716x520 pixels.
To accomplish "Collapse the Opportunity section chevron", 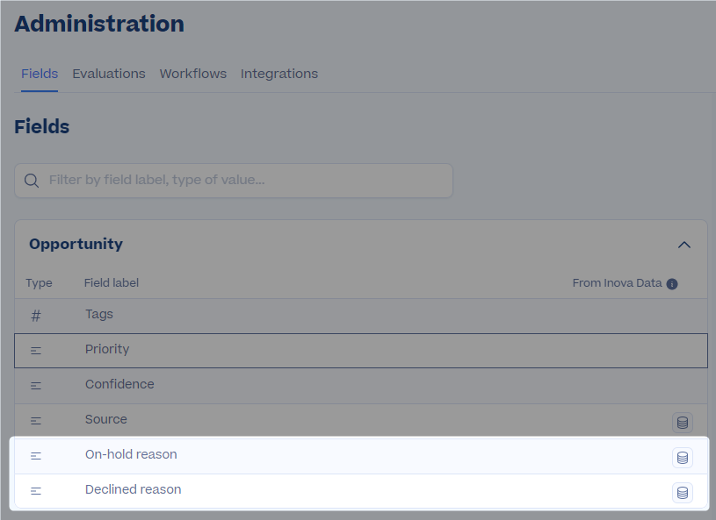I will (x=683, y=245).
